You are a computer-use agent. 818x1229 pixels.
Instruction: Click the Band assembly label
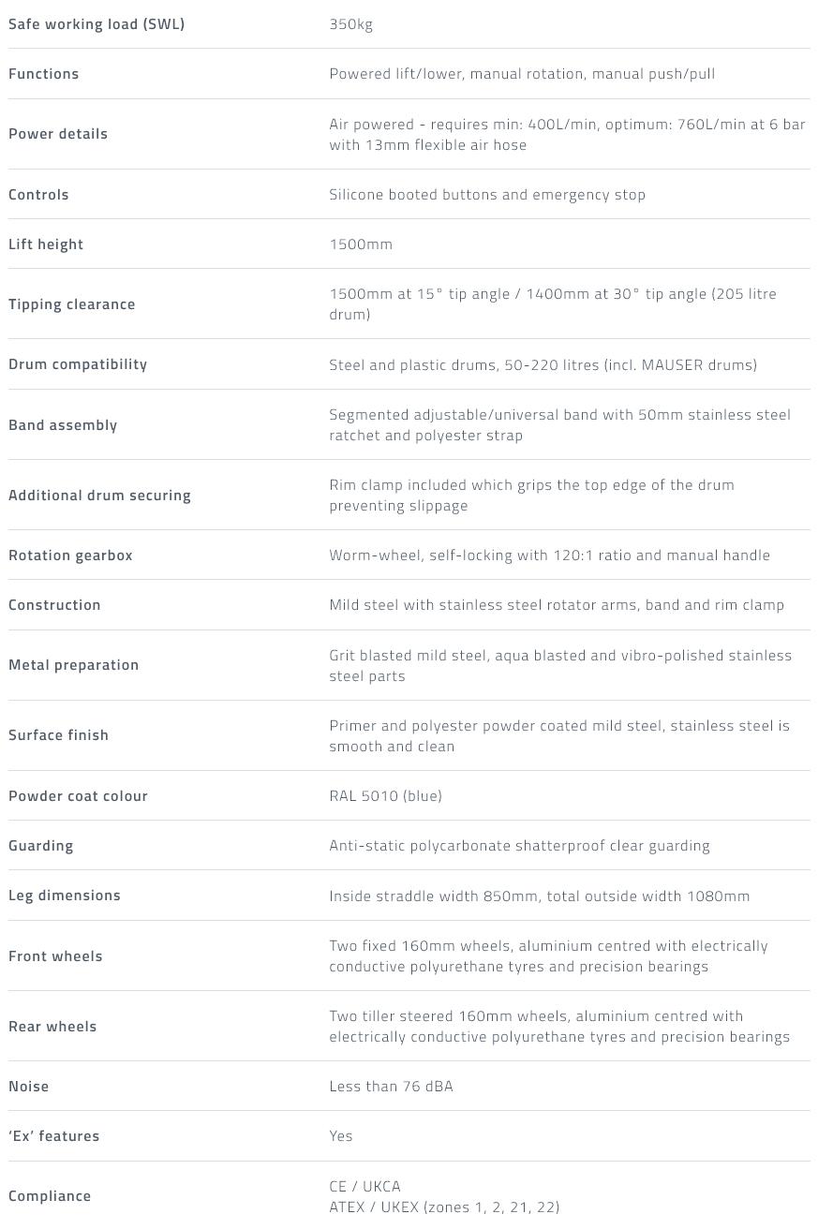click(x=63, y=425)
